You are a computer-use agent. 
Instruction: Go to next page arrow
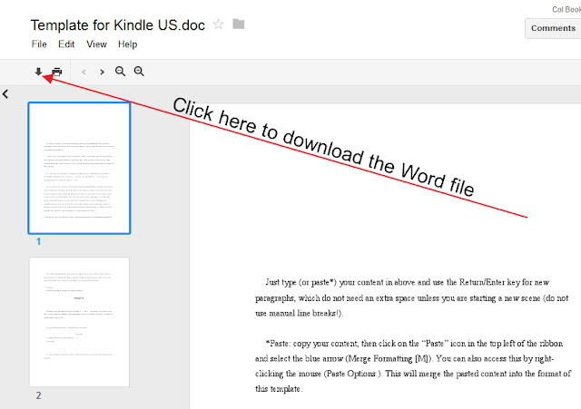coord(102,72)
